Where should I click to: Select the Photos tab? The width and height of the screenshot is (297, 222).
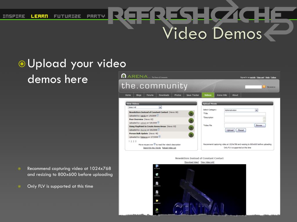coord(178,95)
